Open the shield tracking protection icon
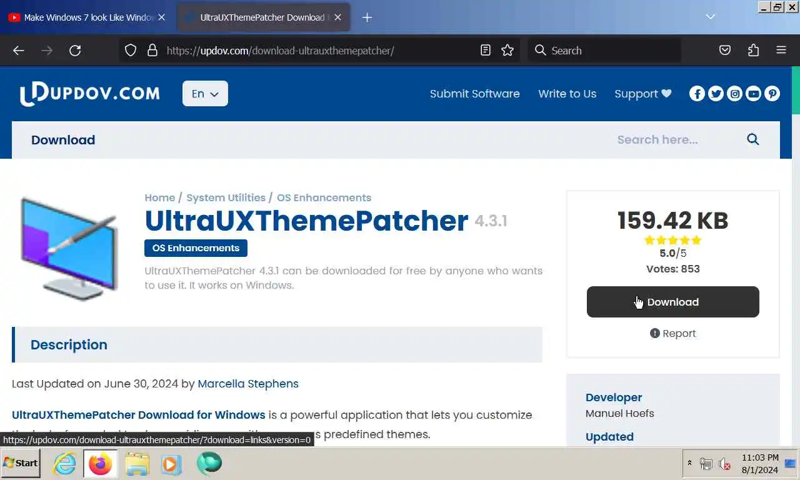This screenshot has height=480, width=800. click(131, 51)
